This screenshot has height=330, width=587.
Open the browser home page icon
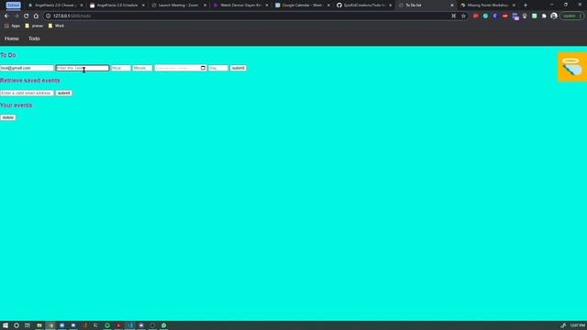[x=36, y=16]
